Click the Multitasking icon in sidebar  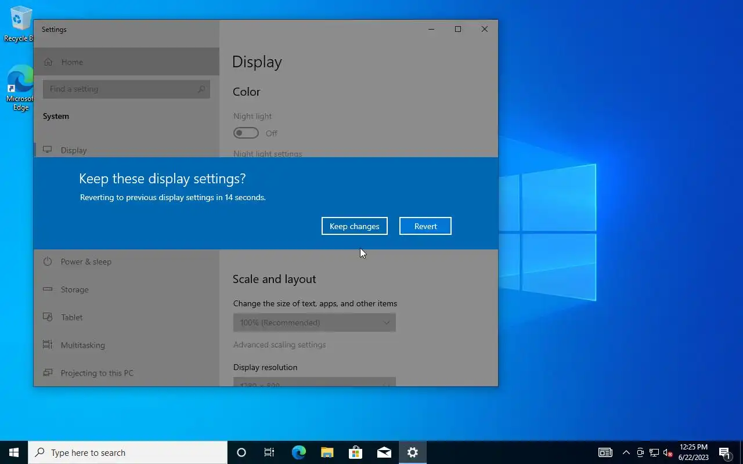coord(48,345)
